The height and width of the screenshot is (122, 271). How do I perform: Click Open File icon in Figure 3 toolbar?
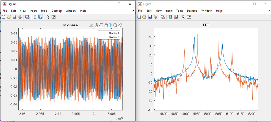click(144, 17)
